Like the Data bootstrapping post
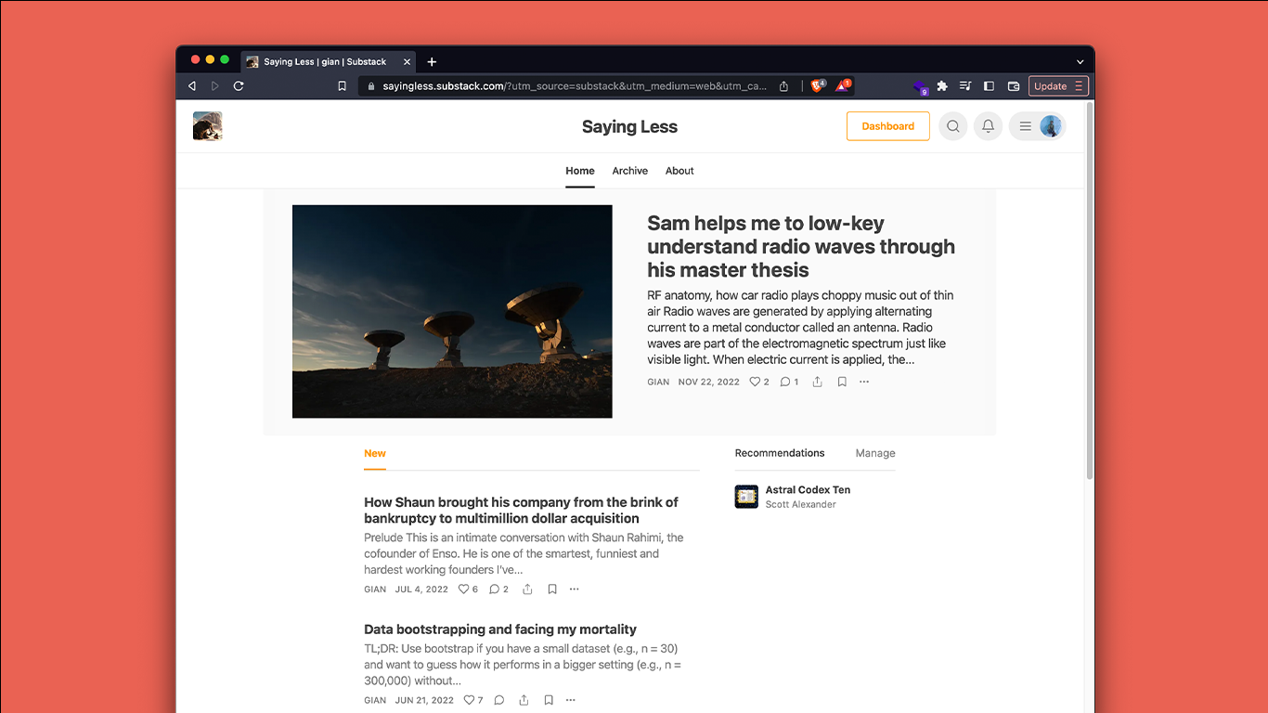The image size is (1268, 713). (x=473, y=700)
